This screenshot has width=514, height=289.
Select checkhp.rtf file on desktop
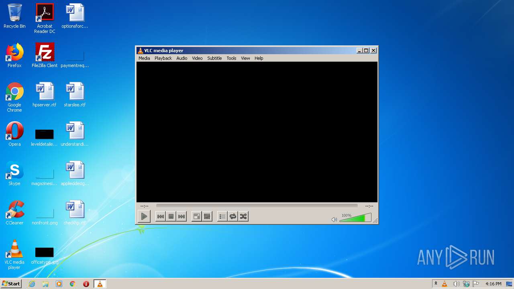coord(75,213)
